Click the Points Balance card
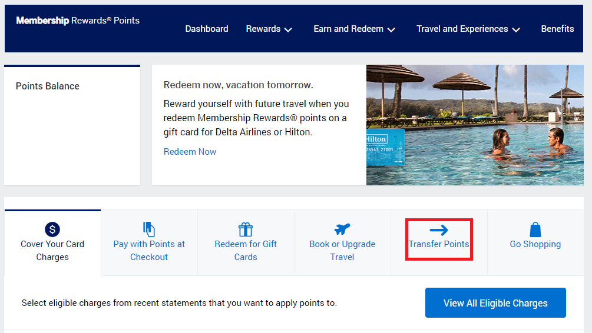592x333 pixels. 72,125
